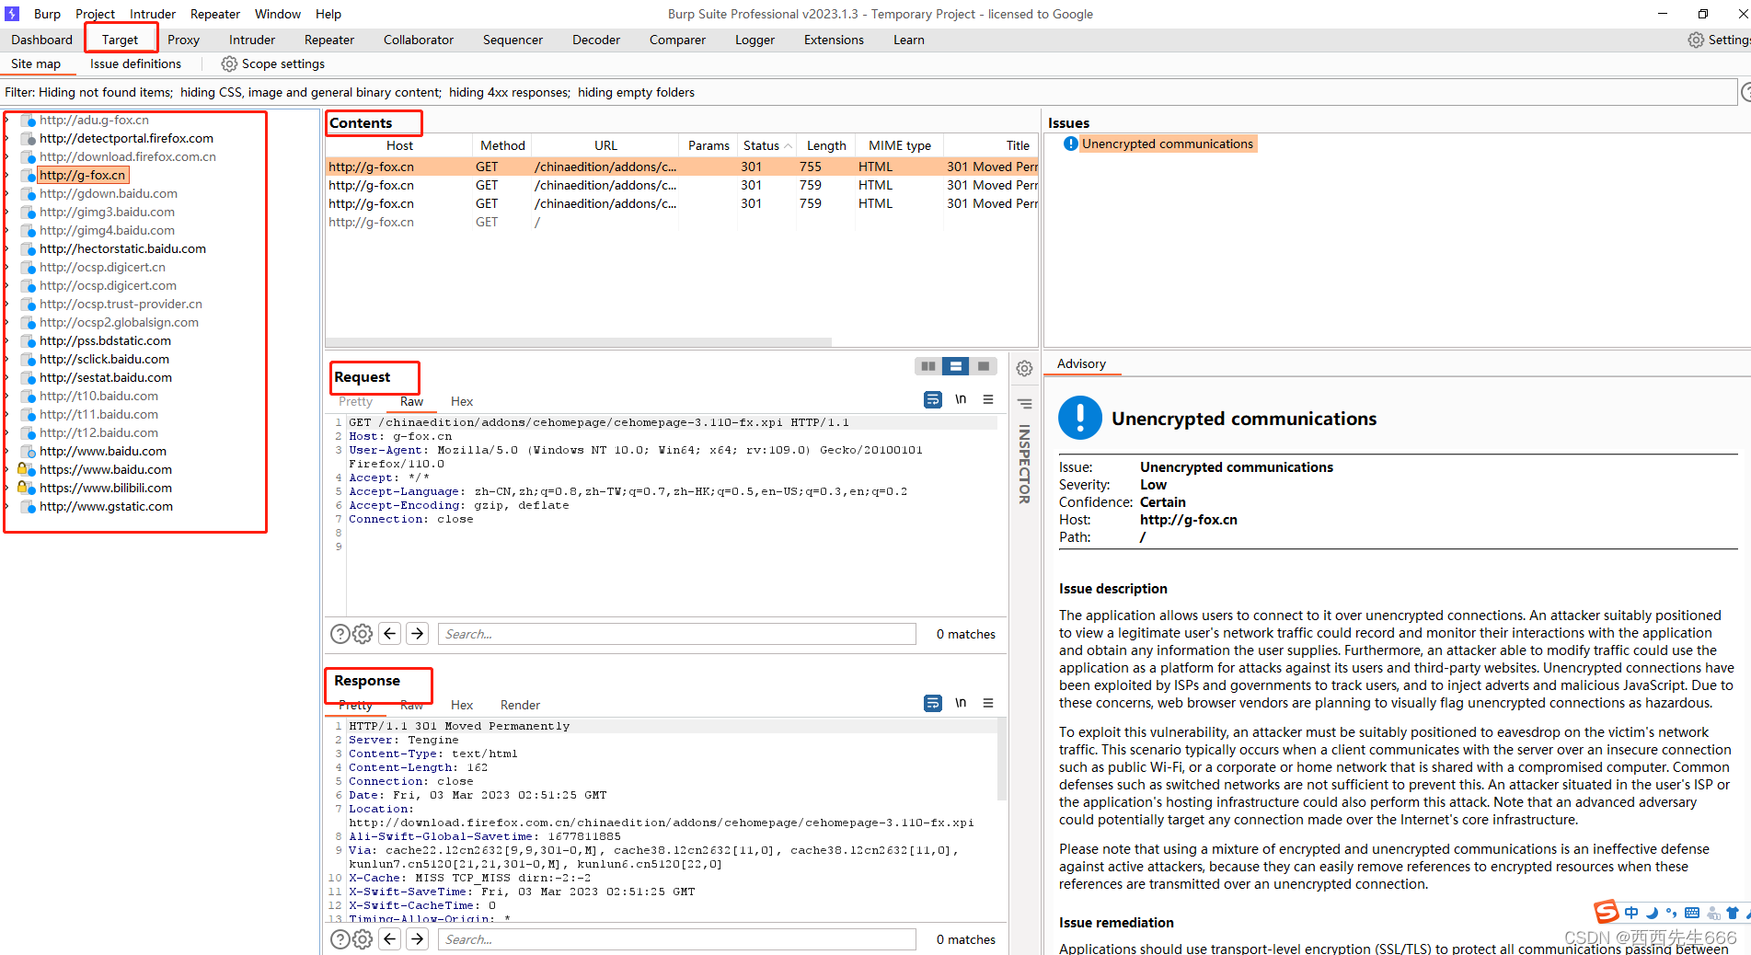
Task: Expand http://hectorstatic.baidu.com tree node
Action: [7, 249]
